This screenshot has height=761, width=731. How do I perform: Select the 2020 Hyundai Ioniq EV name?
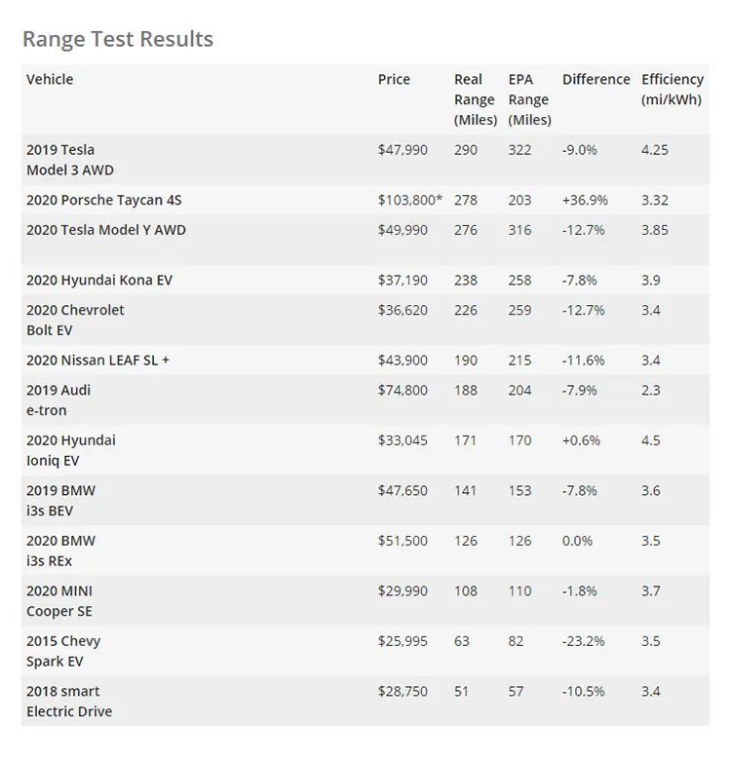(x=71, y=450)
